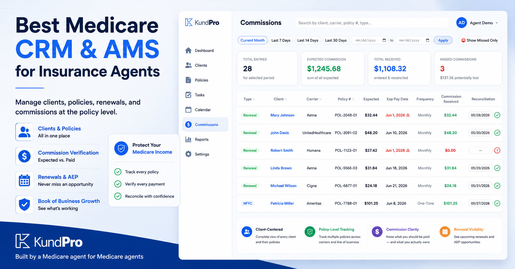
Task: Open client Patricia Miller link
Action: pyautogui.click(x=282, y=203)
